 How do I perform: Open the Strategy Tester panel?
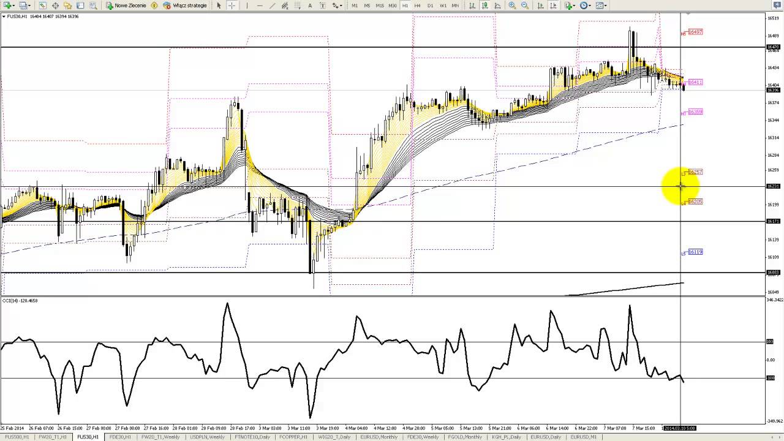click(93, 6)
